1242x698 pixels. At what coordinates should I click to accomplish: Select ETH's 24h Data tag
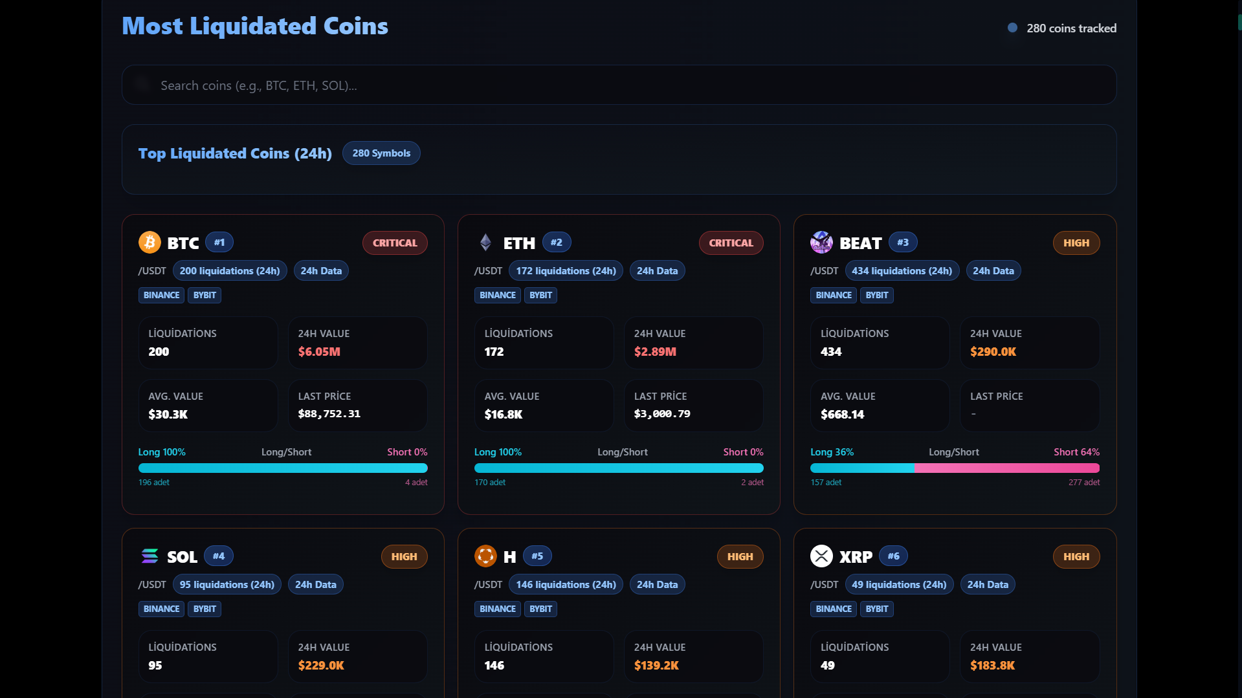[x=657, y=271]
